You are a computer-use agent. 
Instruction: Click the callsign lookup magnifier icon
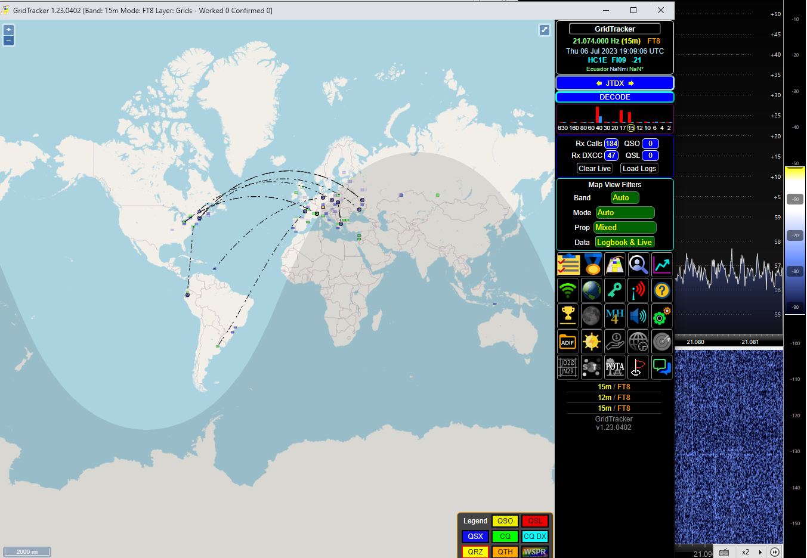click(x=638, y=264)
